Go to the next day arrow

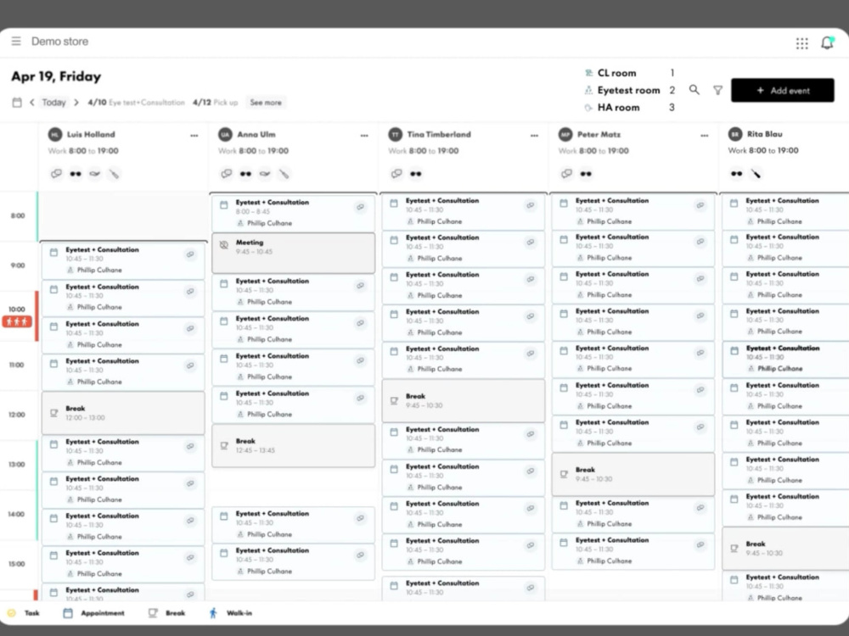[x=76, y=103]
